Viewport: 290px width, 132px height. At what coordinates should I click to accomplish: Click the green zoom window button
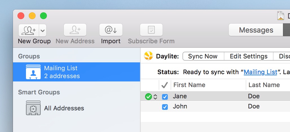click(x=43, y=16)
